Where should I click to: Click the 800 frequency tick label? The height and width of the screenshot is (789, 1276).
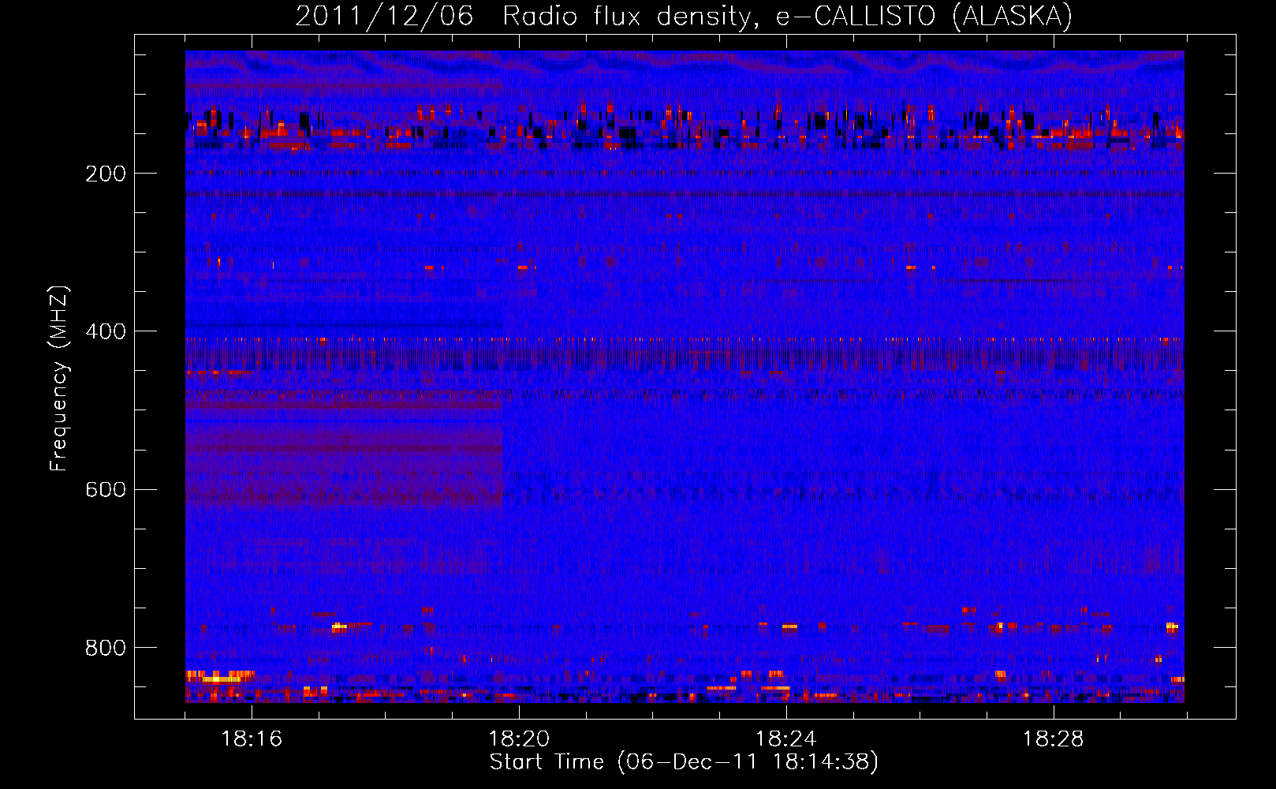click(106, 648)
